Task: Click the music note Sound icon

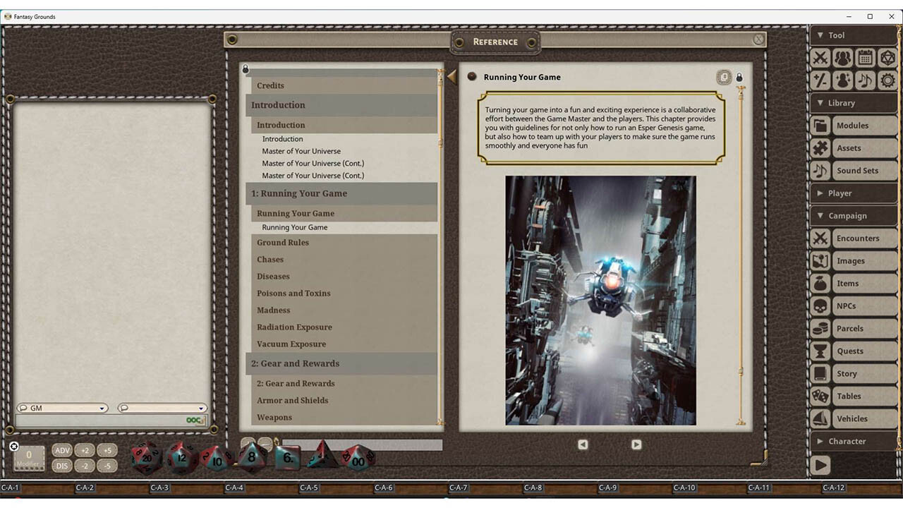Action: point(865,80)
